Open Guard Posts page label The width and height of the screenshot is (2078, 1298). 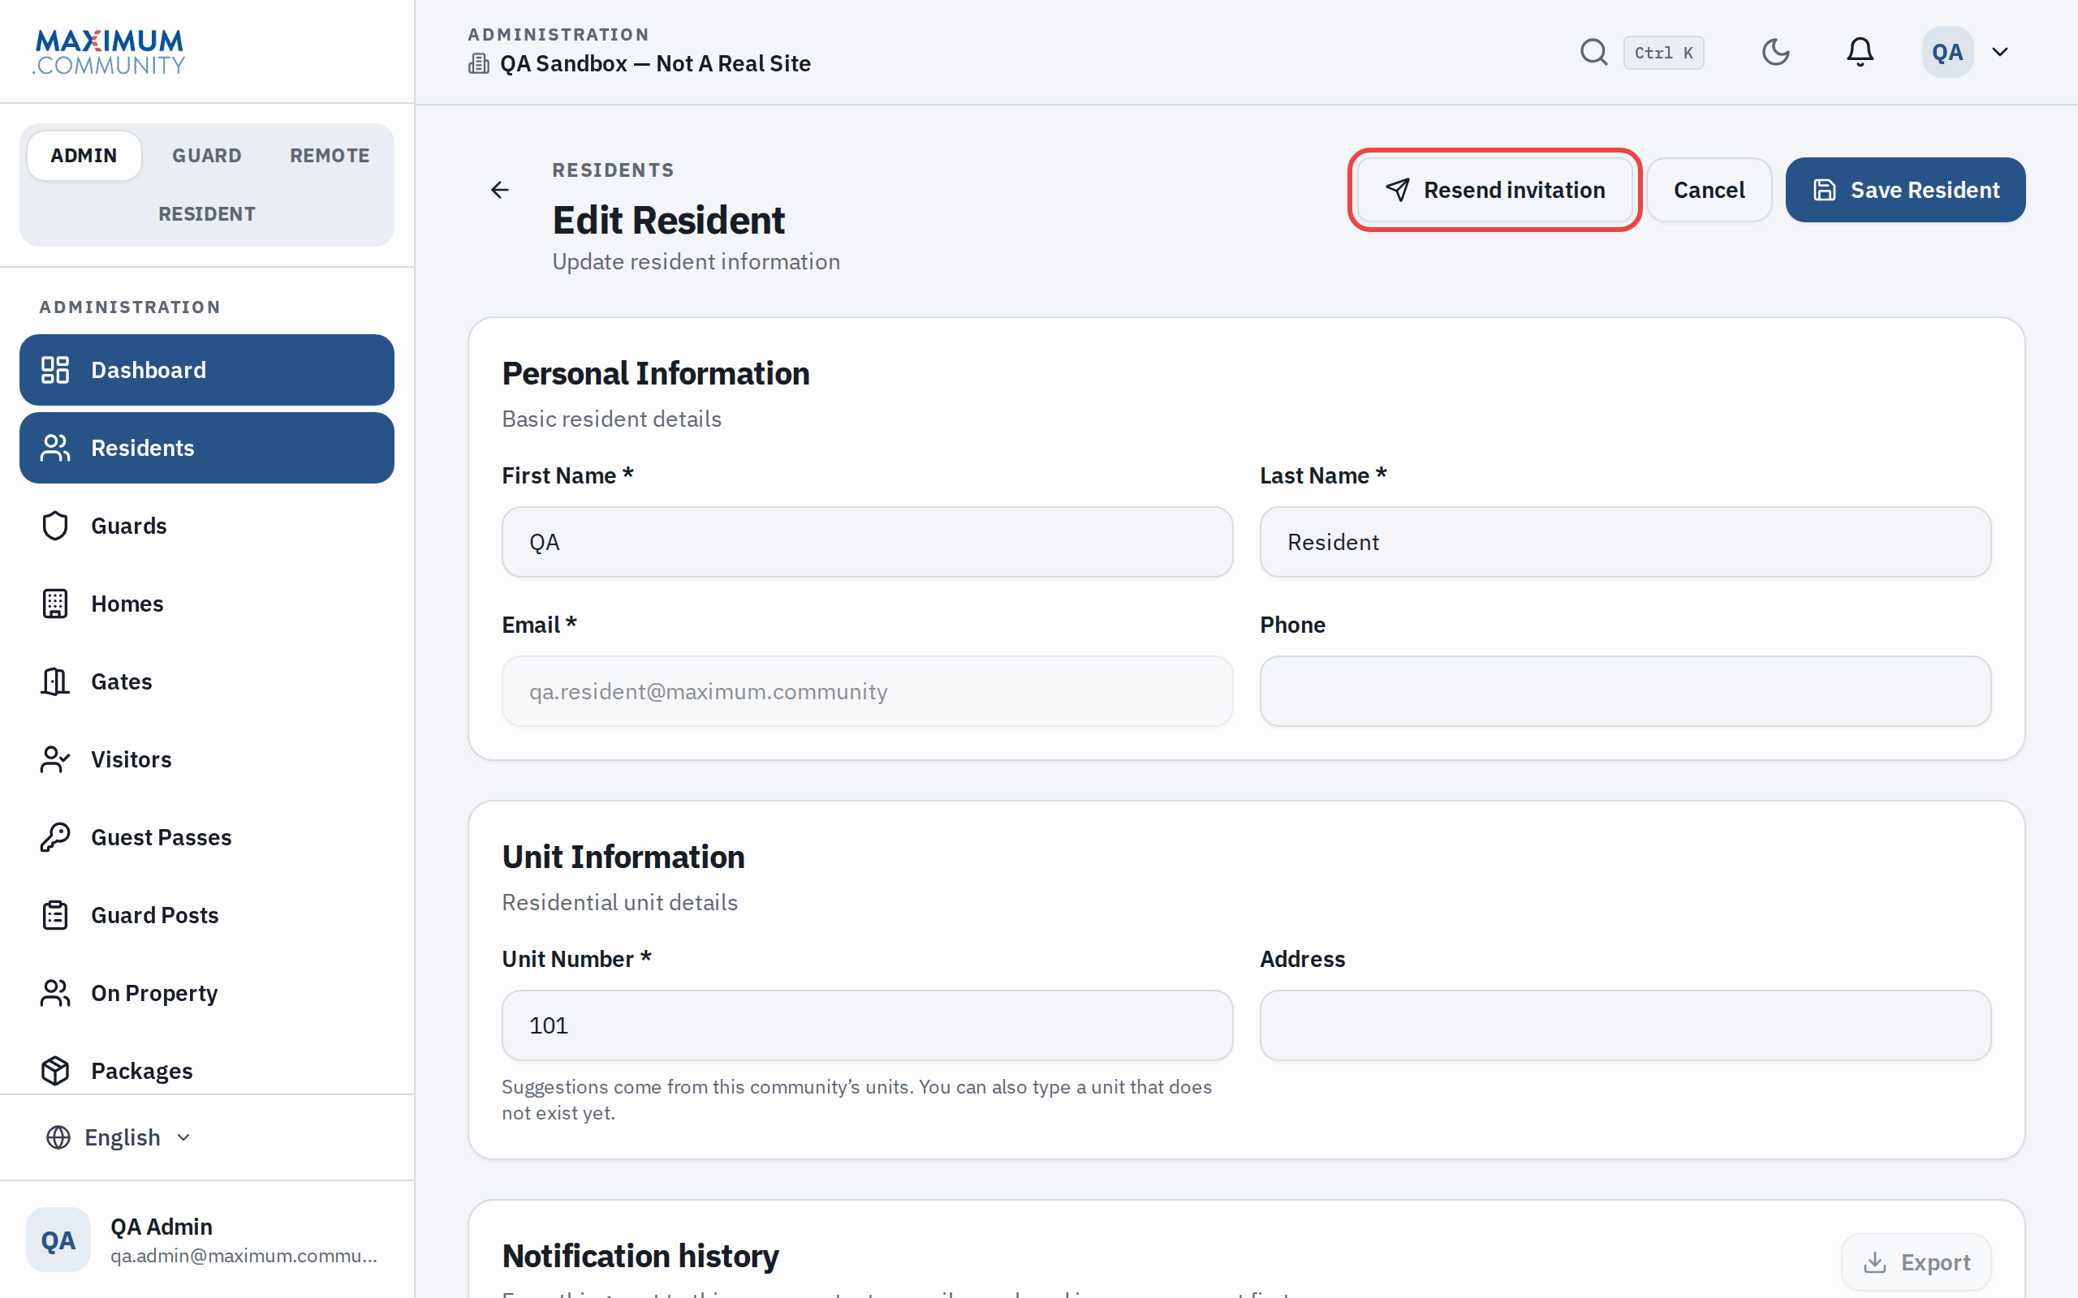tap(154, 915)
